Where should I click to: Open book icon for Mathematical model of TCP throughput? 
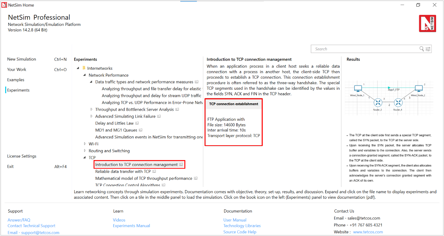pyautogui.click(x=196, y=178)
